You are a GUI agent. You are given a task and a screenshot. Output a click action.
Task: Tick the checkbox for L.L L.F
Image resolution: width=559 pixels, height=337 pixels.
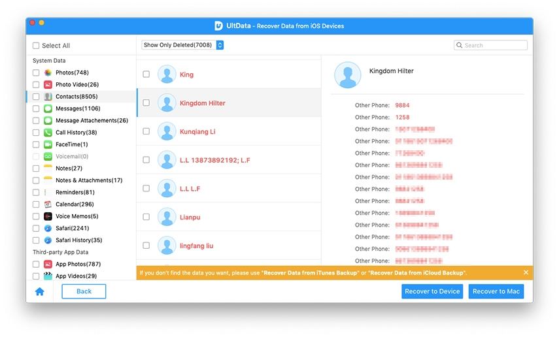click(146, 188)
